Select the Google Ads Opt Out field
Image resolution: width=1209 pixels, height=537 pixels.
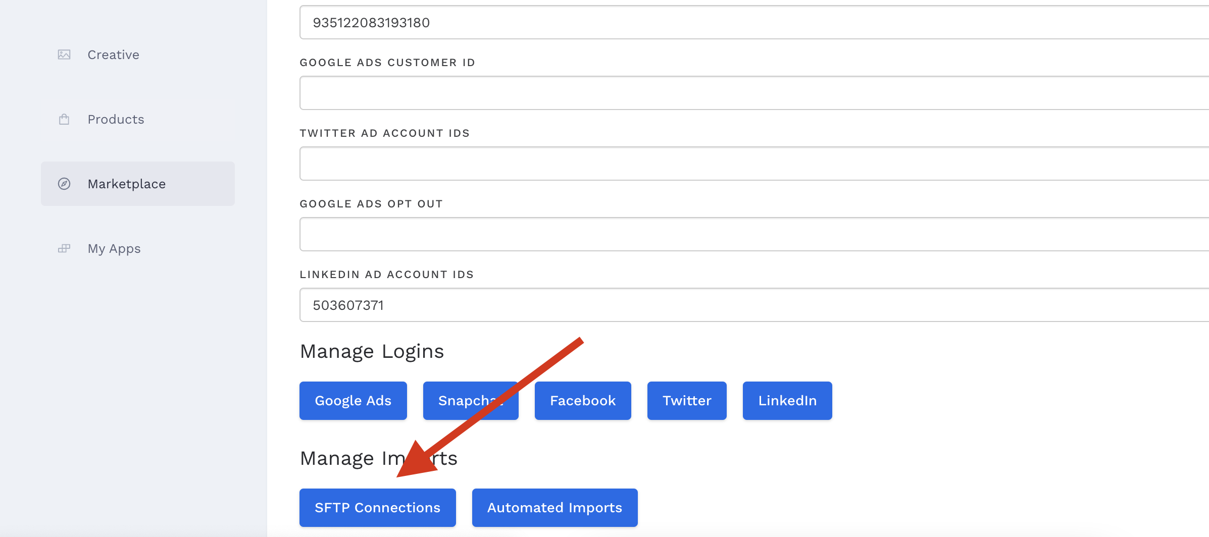point(752,234)
